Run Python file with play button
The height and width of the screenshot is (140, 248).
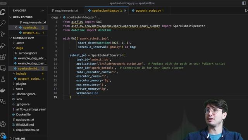[246, 10]
